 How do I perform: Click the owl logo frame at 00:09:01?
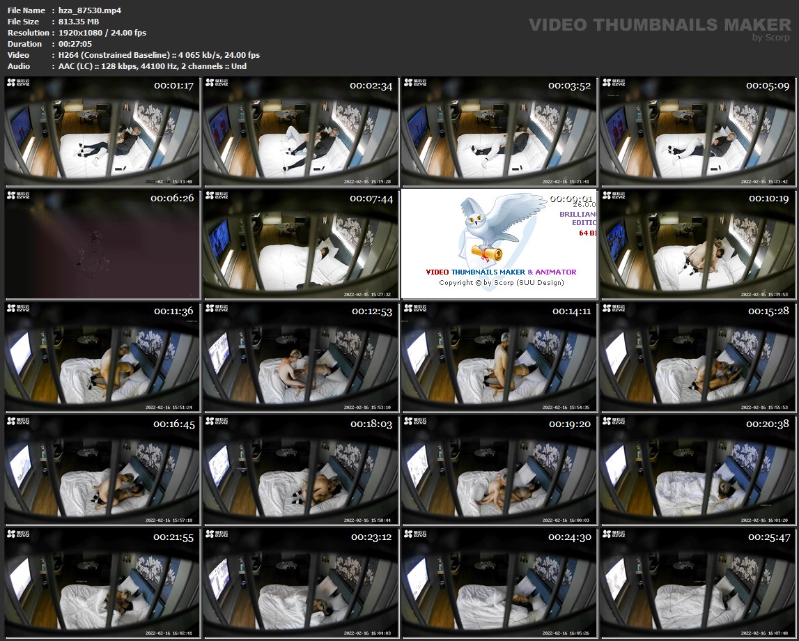click(499, 245)
